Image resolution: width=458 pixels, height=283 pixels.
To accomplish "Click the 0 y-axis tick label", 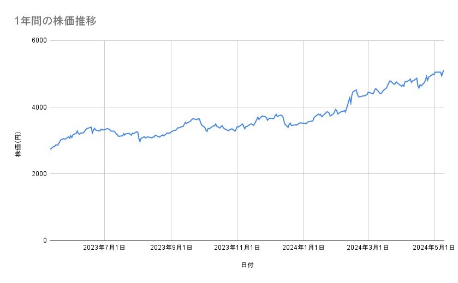I will tap(44, 241).
